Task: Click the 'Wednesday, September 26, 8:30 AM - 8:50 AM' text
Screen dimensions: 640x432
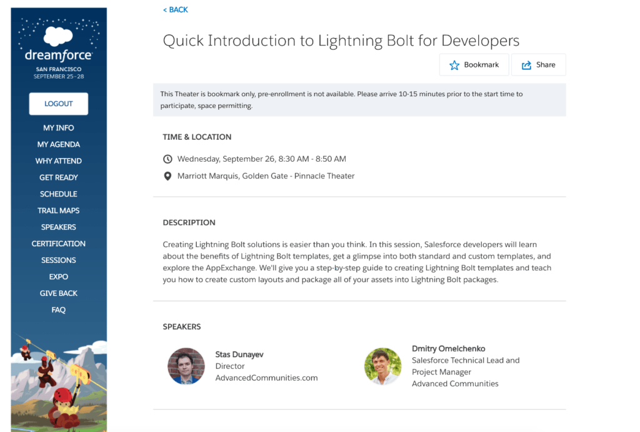Action: pyautogui.click(x=262, y=159)
